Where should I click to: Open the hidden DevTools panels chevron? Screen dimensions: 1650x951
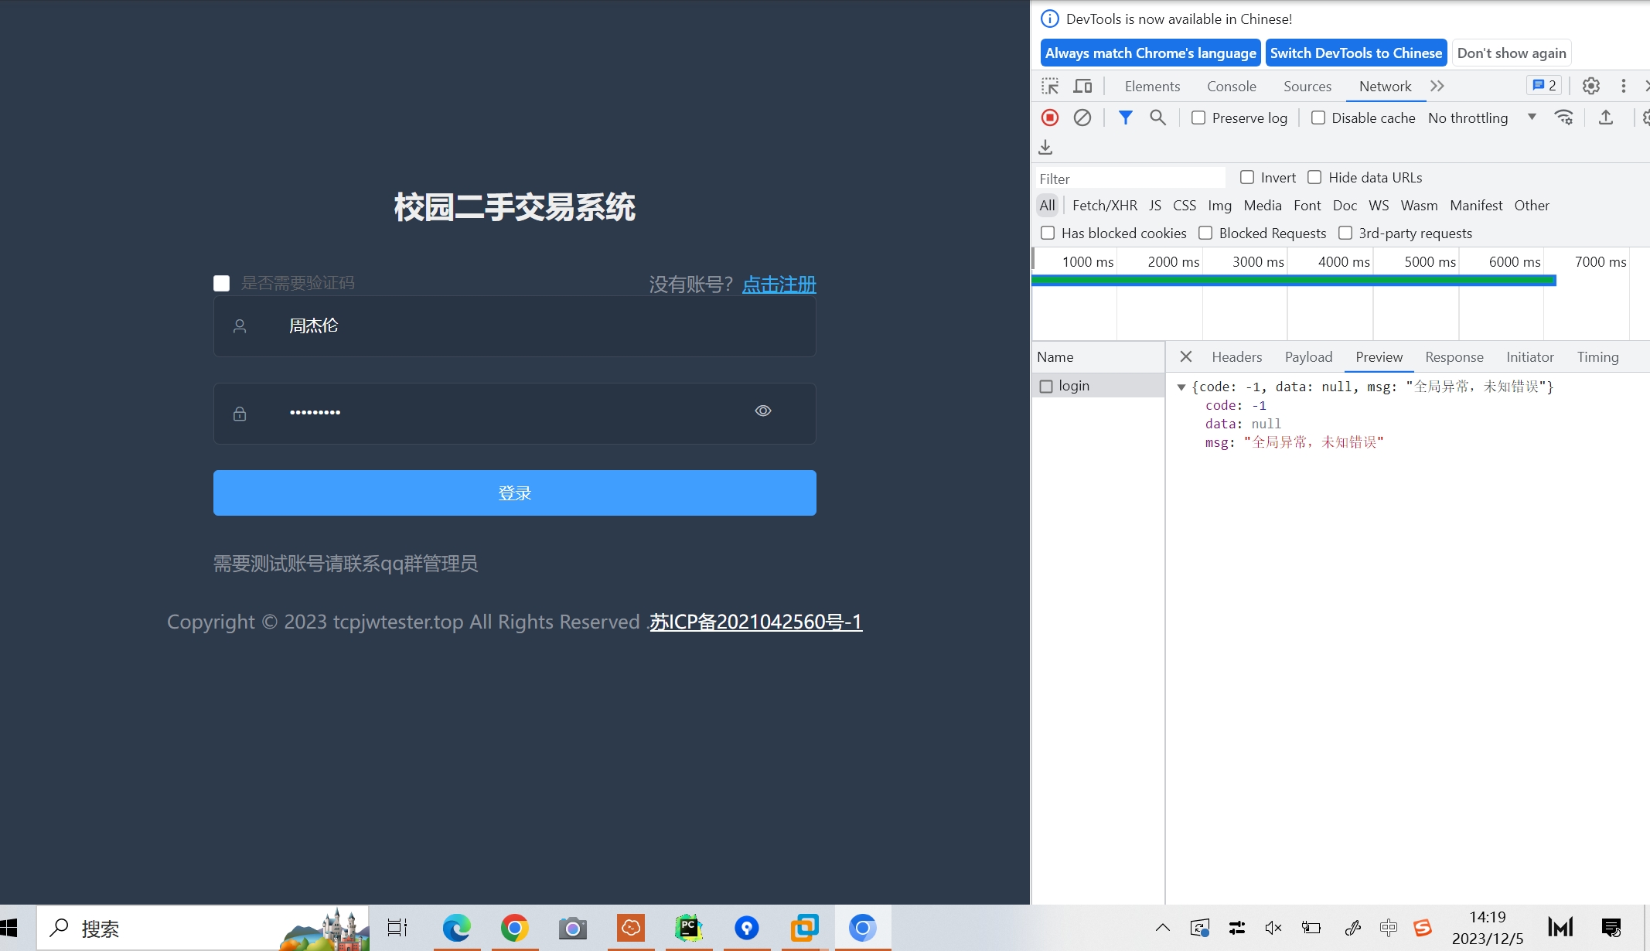tap(1437, 86)
